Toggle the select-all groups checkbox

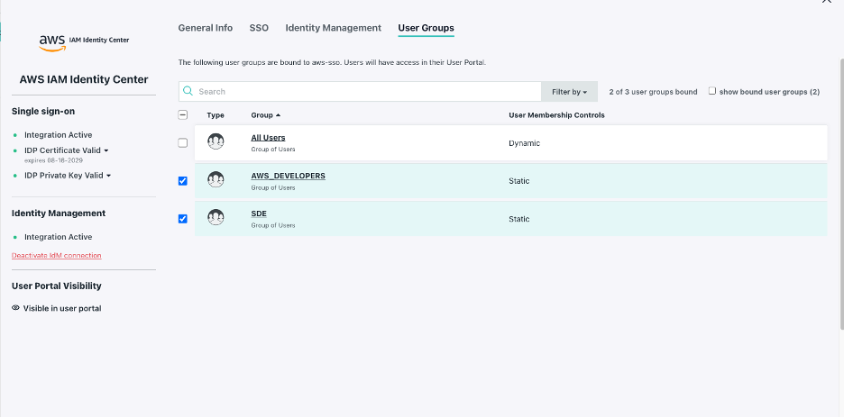point(182,114)
